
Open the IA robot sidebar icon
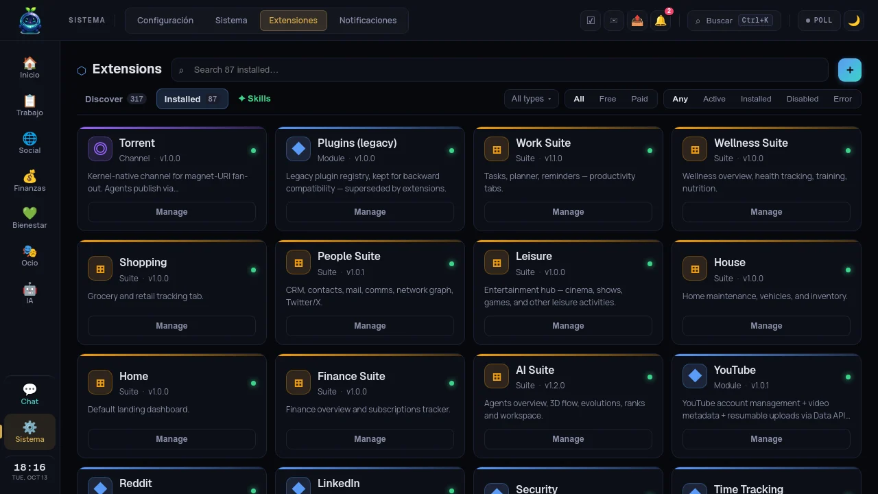click(29, 293)
